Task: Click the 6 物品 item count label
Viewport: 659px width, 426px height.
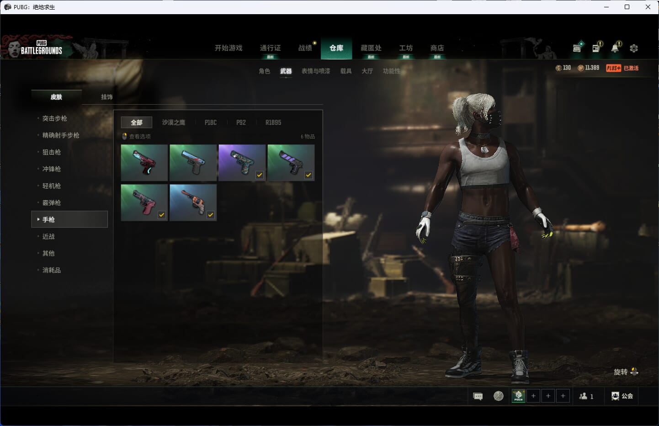Action: (308, 137)
